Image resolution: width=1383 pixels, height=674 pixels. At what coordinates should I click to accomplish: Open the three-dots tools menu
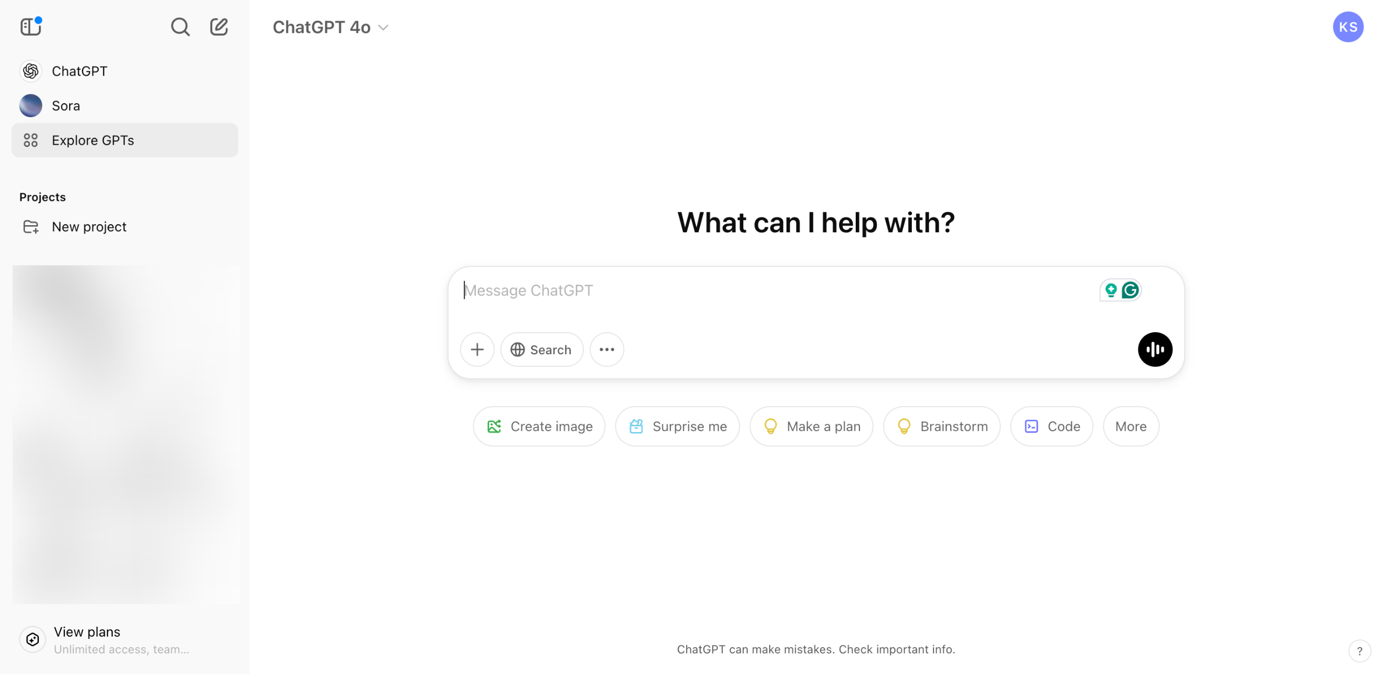(607, 349)
